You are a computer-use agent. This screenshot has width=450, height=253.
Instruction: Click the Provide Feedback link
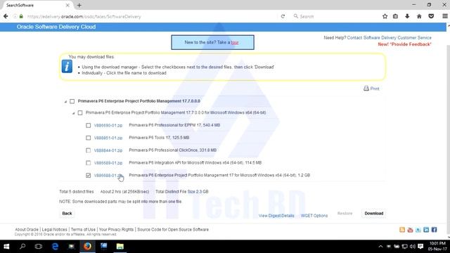pos(404,44)
